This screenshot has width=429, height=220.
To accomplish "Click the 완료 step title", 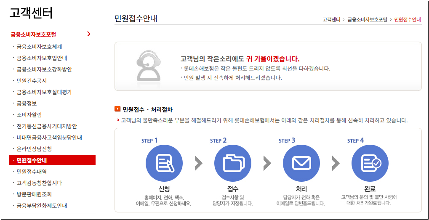I will click(370, 189).
